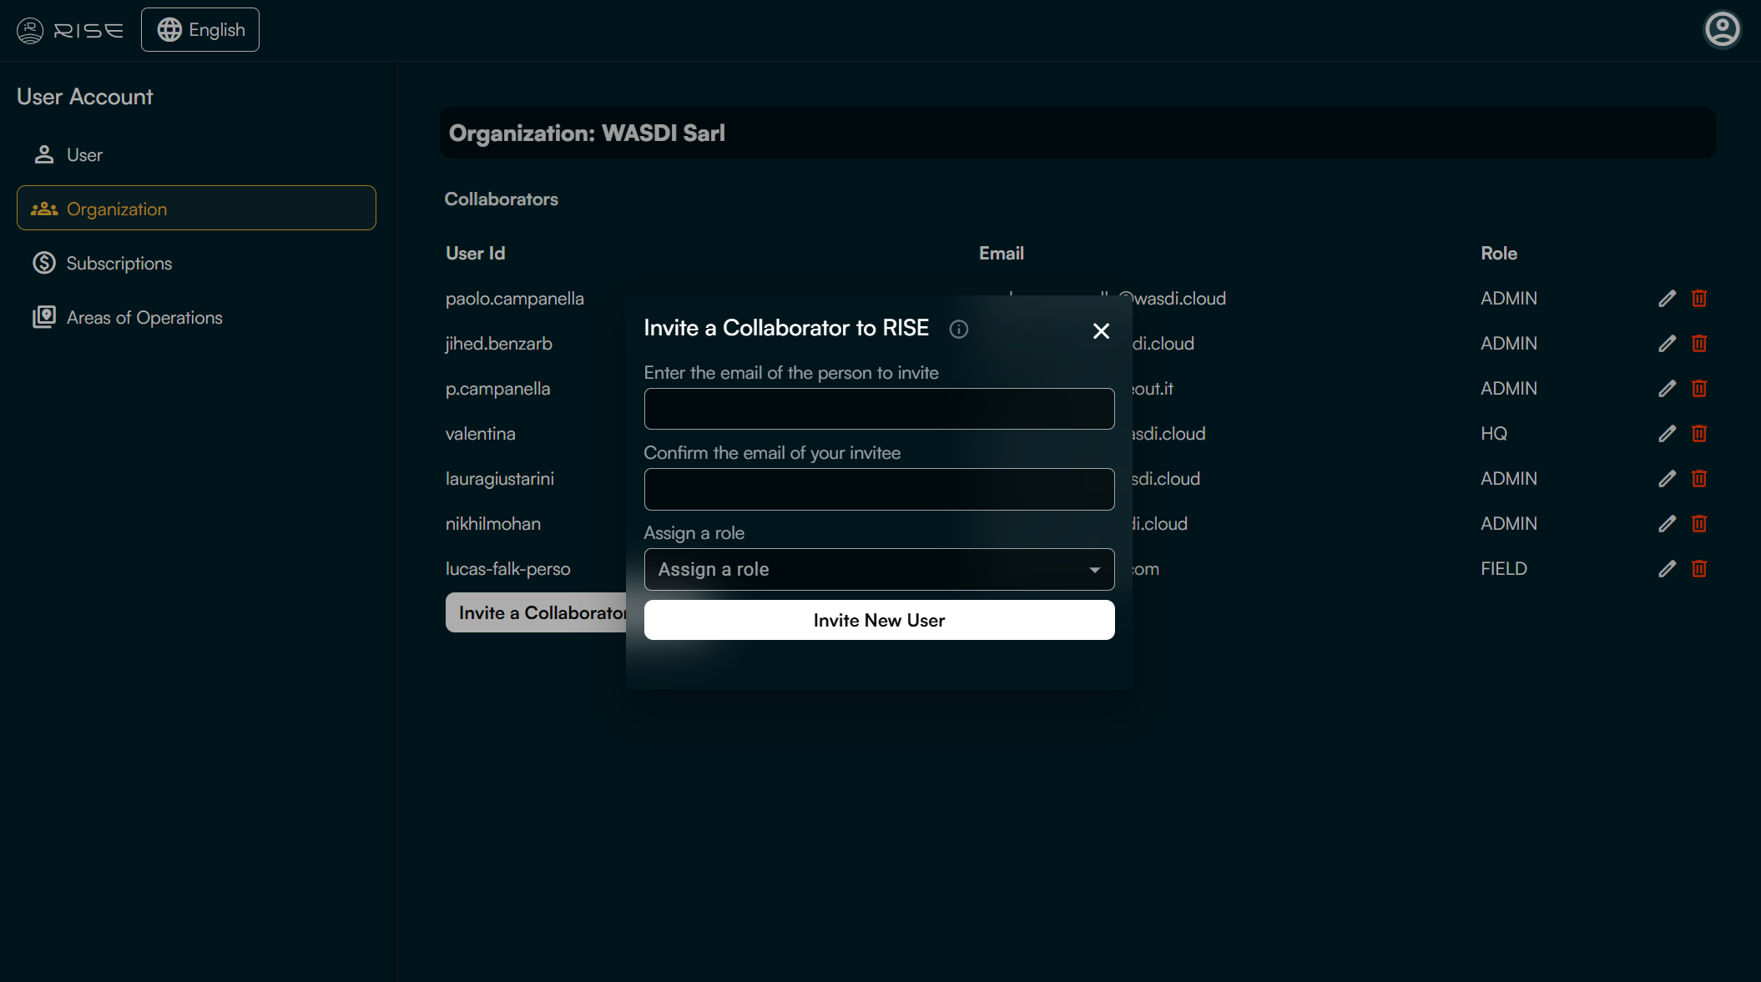Focus the invitee email field

(x=879, y=409)
